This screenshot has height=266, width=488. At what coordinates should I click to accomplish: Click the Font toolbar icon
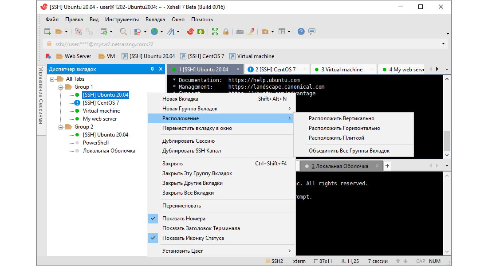pos(171,31)
